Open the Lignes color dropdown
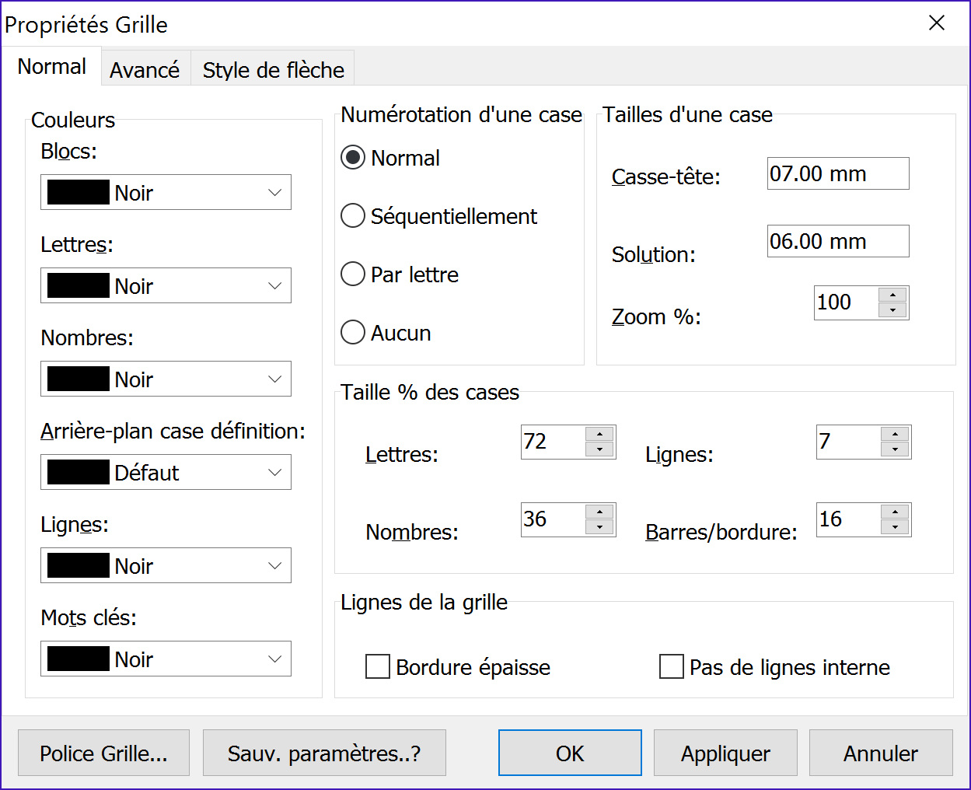The image size is (971, 790). click(166, 565)
